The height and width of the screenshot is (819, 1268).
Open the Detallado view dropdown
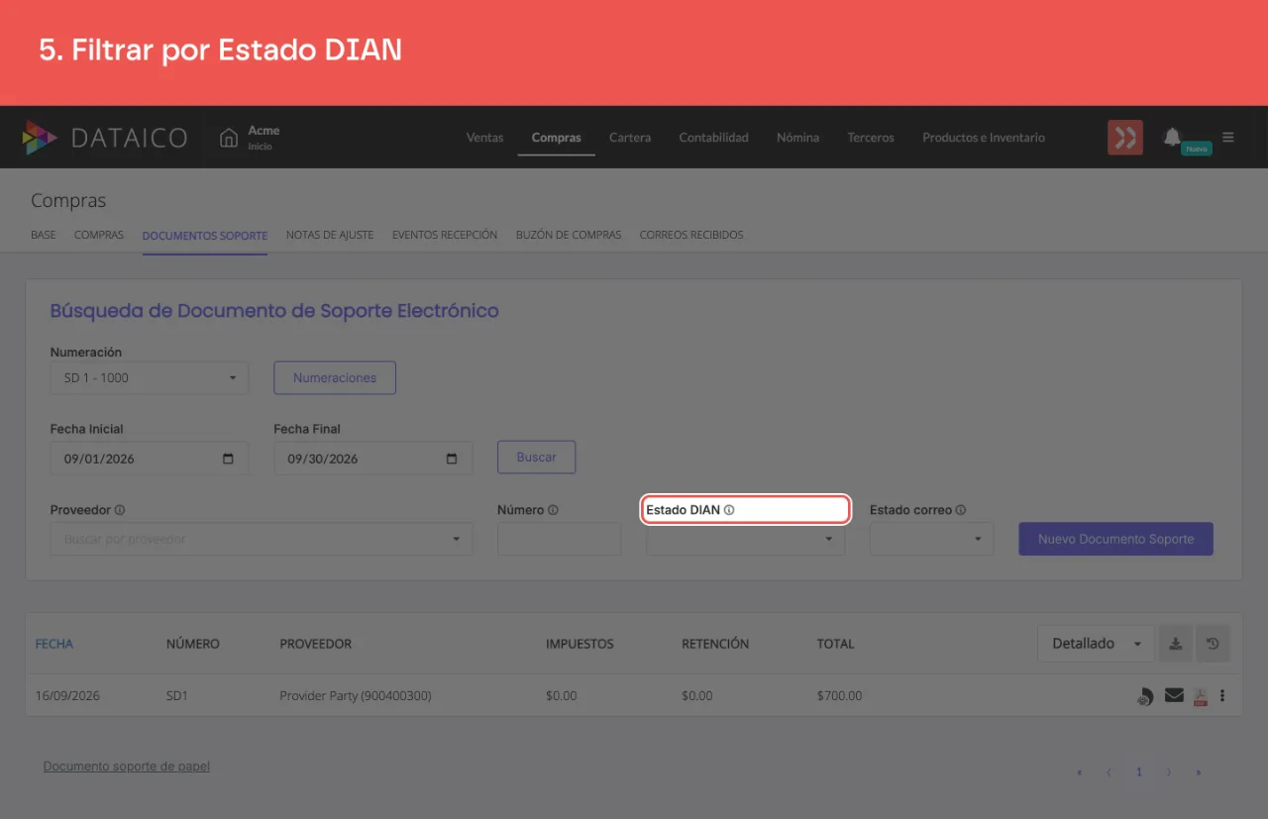[1096, 644]
